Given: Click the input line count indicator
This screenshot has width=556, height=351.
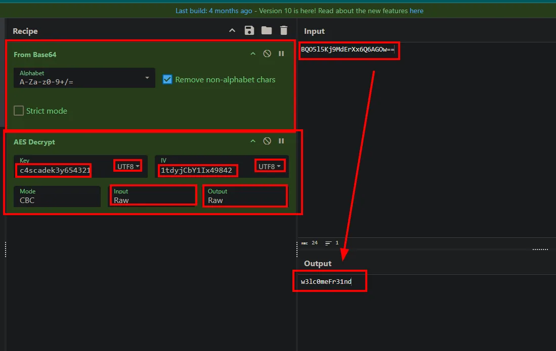Looking at the screenshot, I should click(x=332, y=243).
